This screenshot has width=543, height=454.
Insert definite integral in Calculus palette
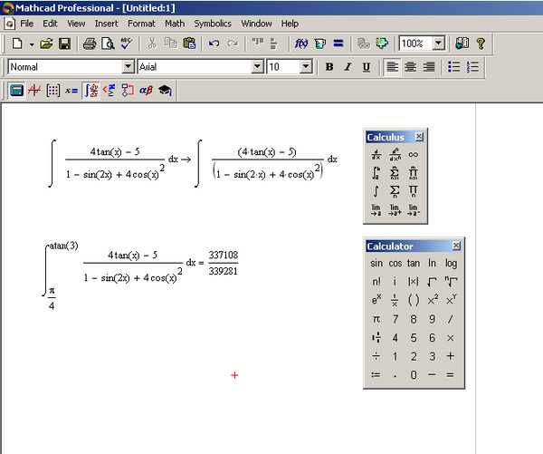pyautogui.click(x=376, y=173)
